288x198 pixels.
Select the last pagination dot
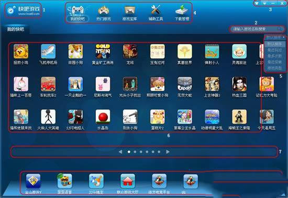point(159,152)
